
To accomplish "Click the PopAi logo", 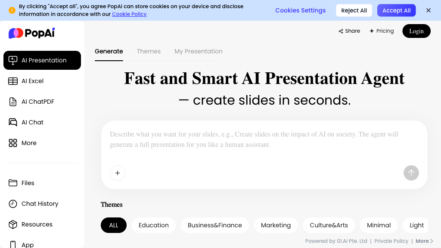I will [32, 33].
